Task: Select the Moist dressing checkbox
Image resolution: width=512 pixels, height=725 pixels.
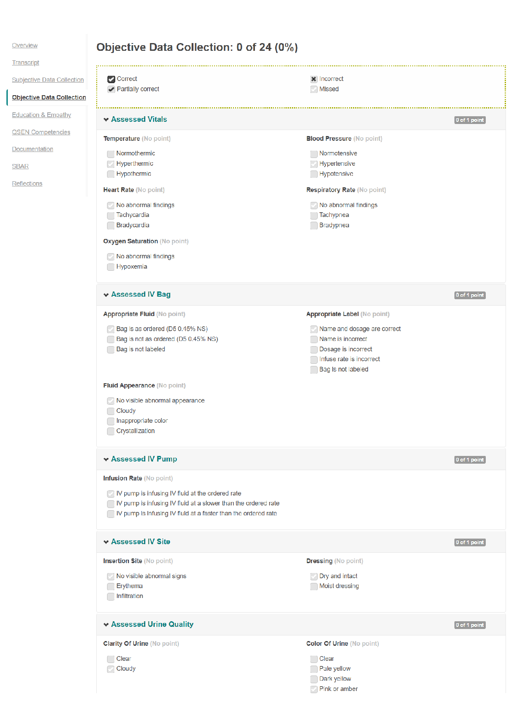Action: click(314, 586)
